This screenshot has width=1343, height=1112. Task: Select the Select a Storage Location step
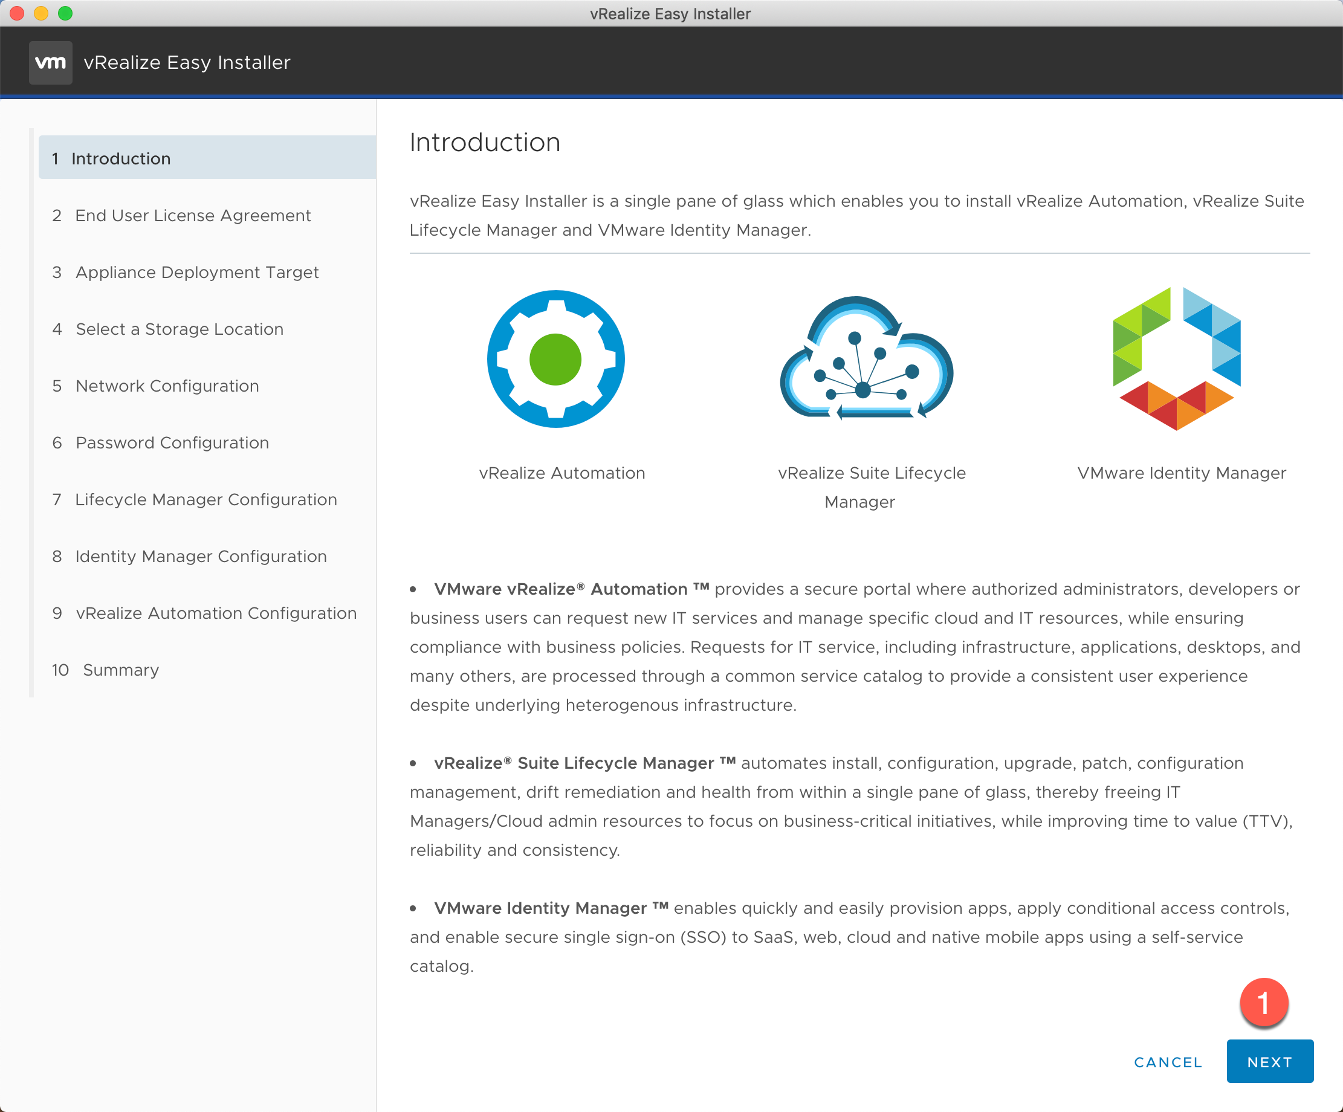point(179,329)
